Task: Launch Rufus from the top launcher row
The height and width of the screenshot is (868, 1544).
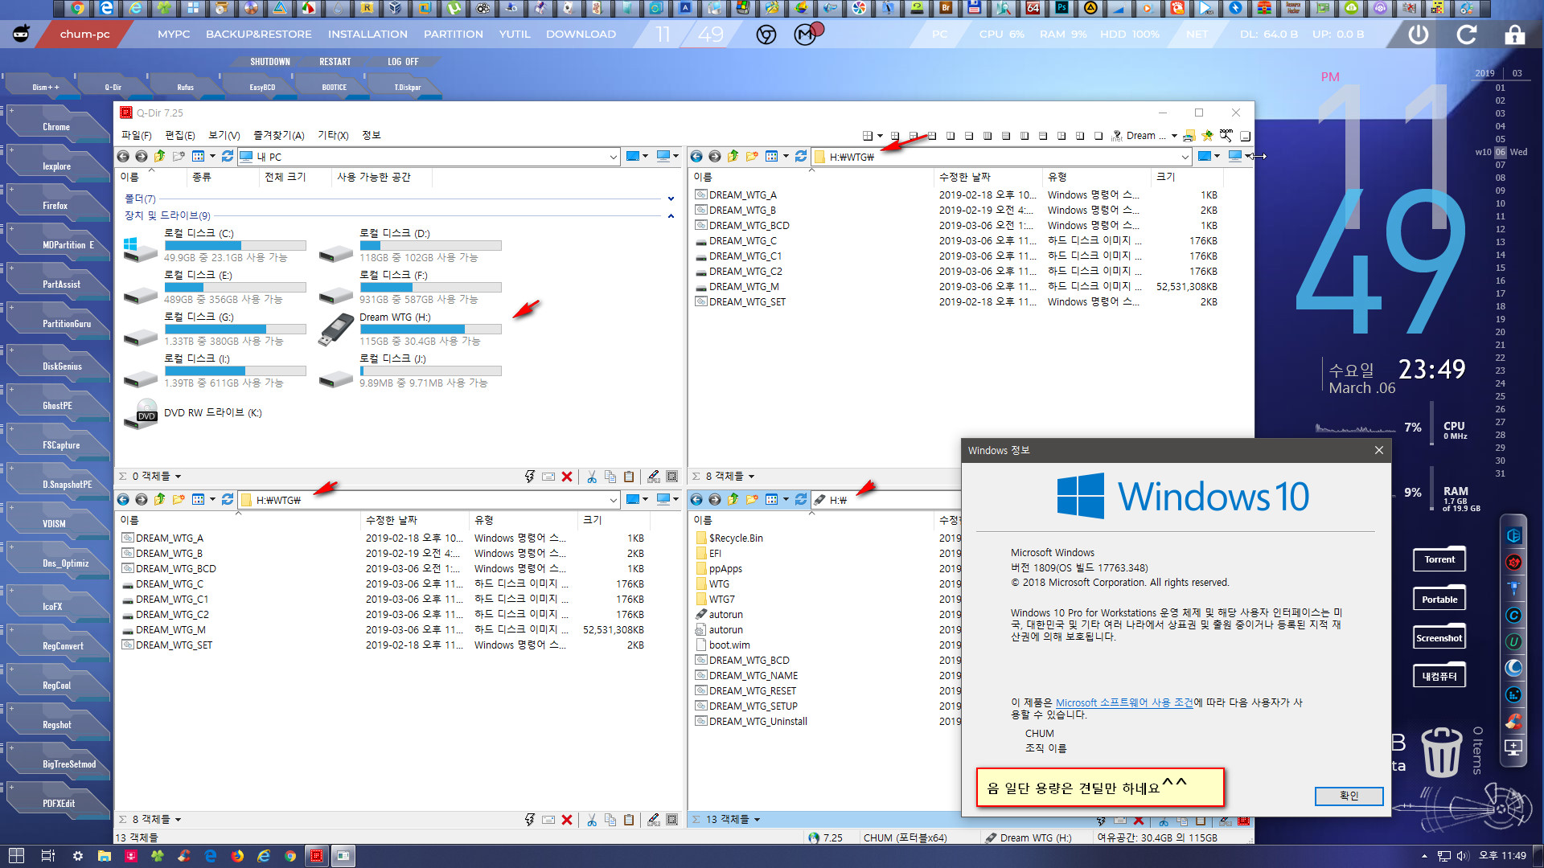Action: click(x=185, y=87)
